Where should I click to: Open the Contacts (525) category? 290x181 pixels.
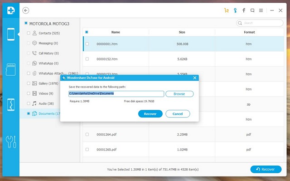click(x=49, y=33)
